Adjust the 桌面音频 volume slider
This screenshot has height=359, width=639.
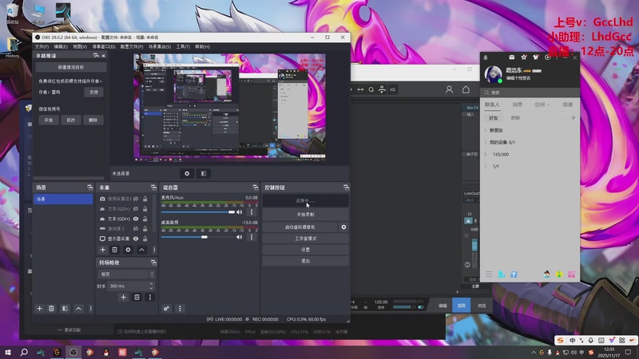(198, 237)
